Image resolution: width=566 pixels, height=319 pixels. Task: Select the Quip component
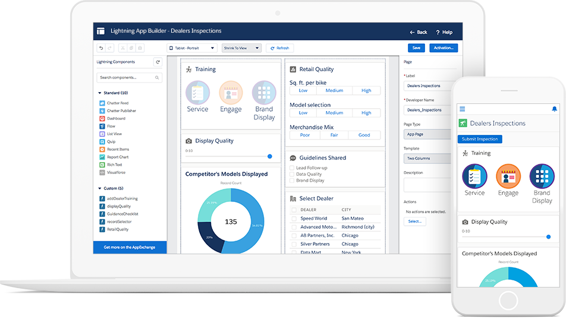pos(108,141)
